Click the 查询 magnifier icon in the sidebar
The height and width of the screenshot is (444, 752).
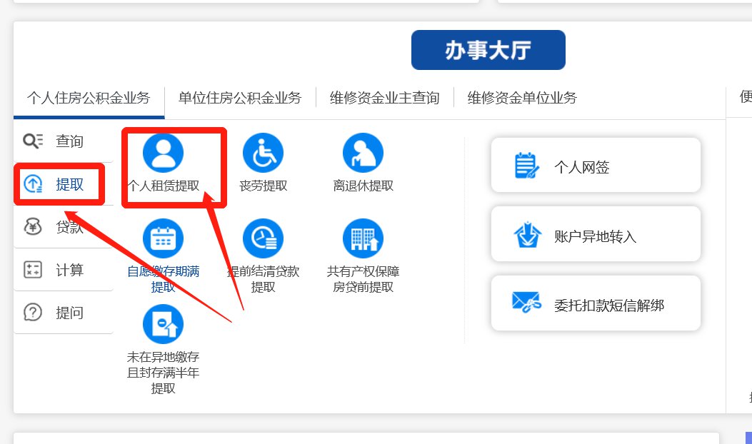pyautogui.click(x=33, y=141)
